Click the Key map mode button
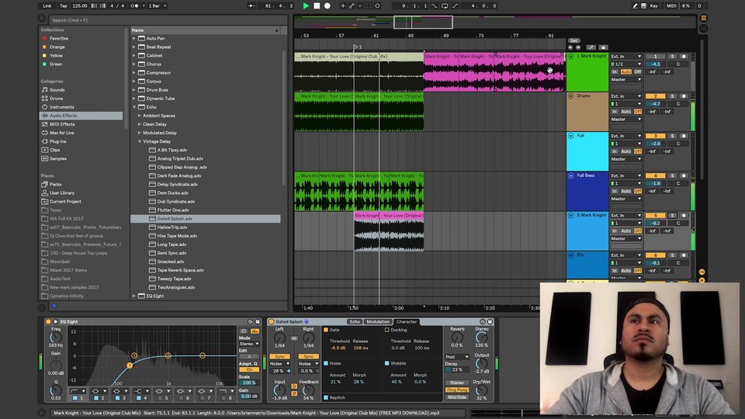Screen dimensions: 745x419 [x=653, y=5]
